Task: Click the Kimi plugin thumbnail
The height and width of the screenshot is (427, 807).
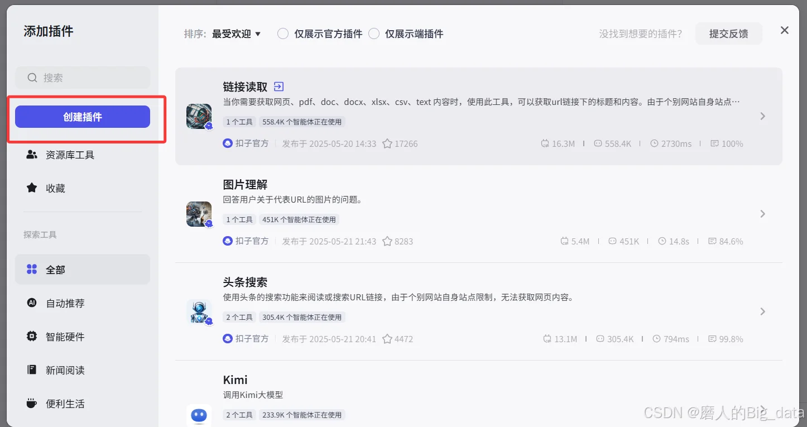Action: [199, 415]
